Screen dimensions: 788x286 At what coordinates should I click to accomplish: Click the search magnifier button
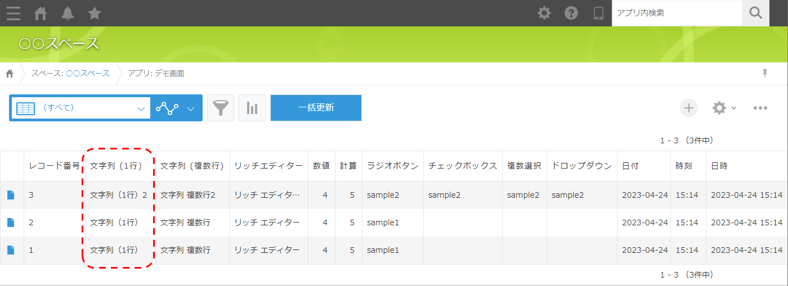pos(756,13)
